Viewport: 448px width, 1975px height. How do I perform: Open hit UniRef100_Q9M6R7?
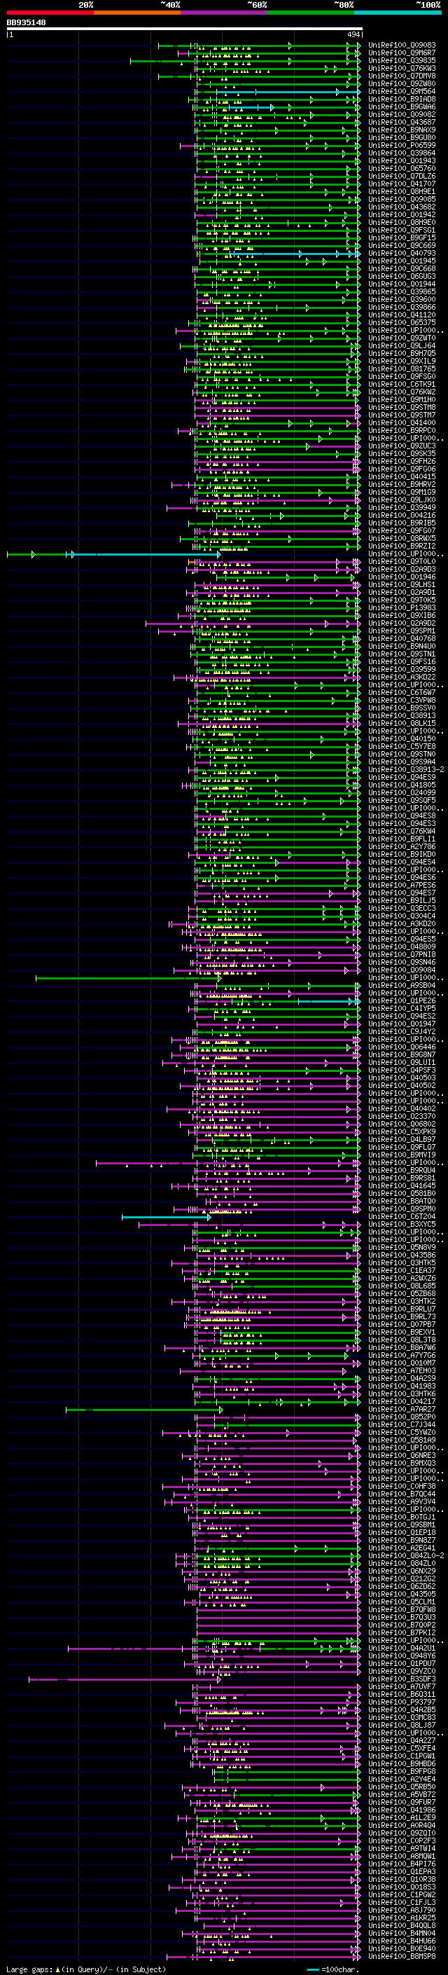402,53
